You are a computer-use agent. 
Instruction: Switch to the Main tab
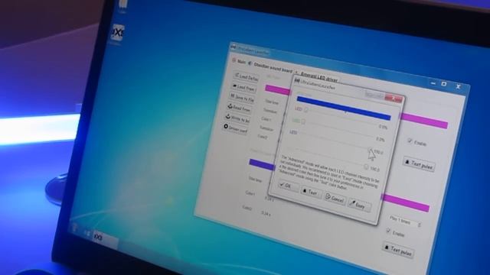(x=239, y=61)
